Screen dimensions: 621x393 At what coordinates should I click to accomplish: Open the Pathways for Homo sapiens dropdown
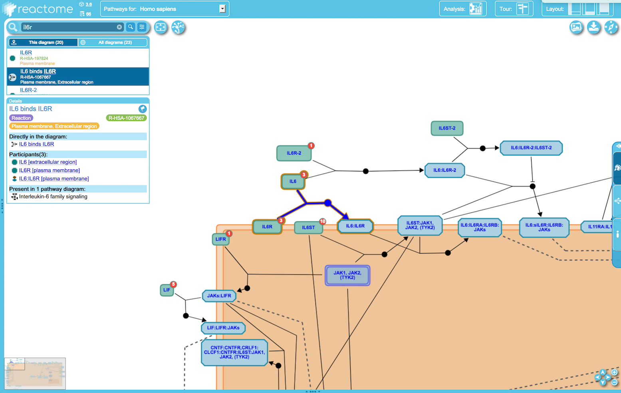(165, 9)
